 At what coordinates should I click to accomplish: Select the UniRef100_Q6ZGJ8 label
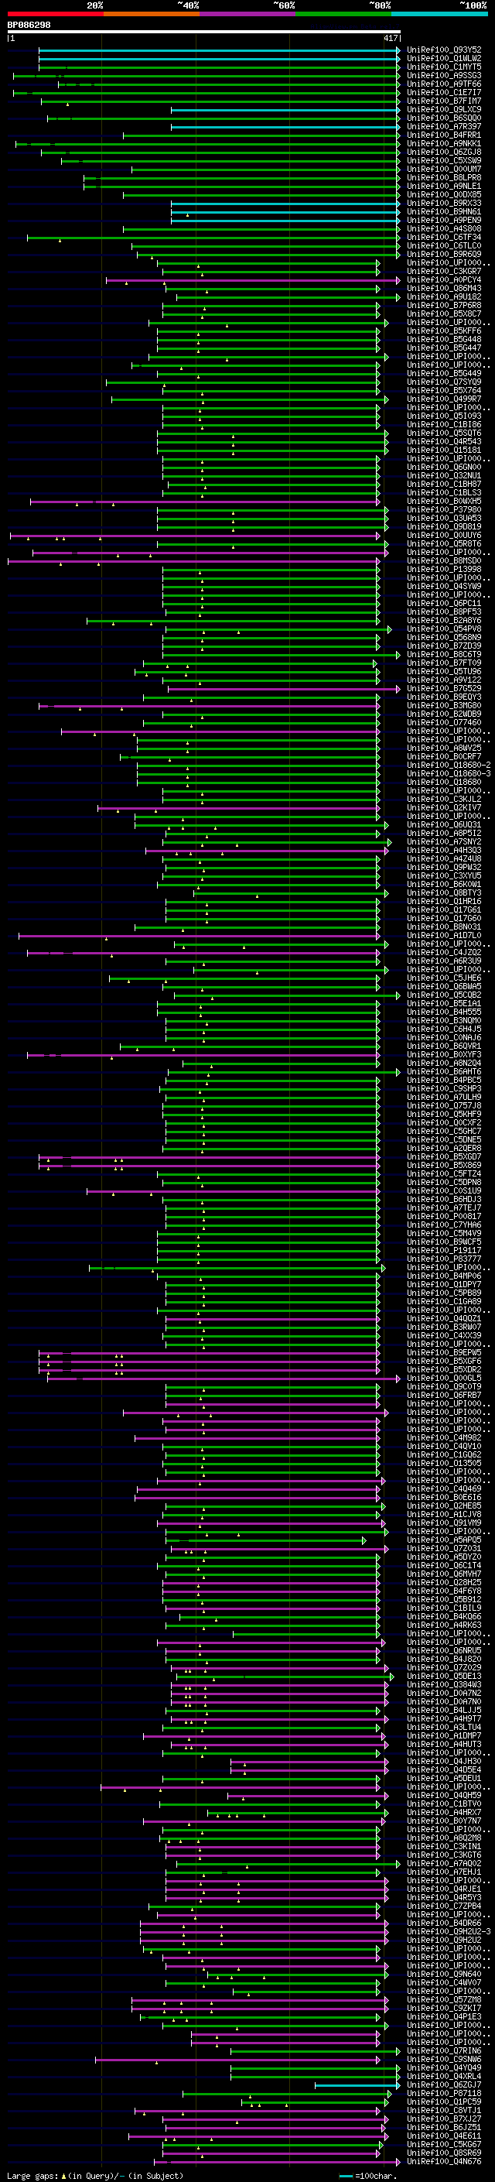[444, 152]
